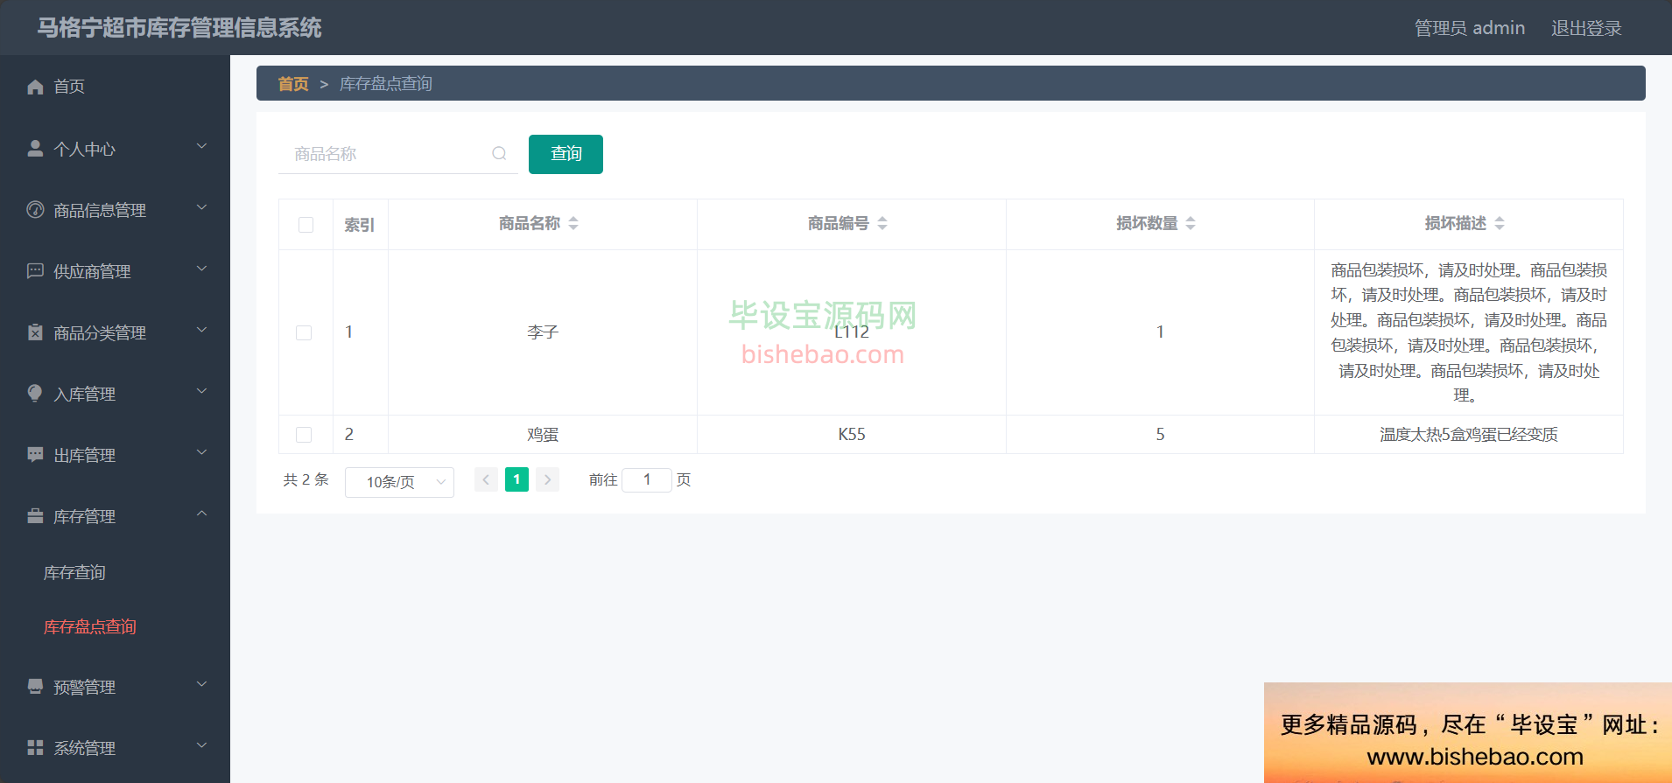Click the 商品包装损坏 description cell
This screenshot has width=1672, height=783.
(1469, 332)
